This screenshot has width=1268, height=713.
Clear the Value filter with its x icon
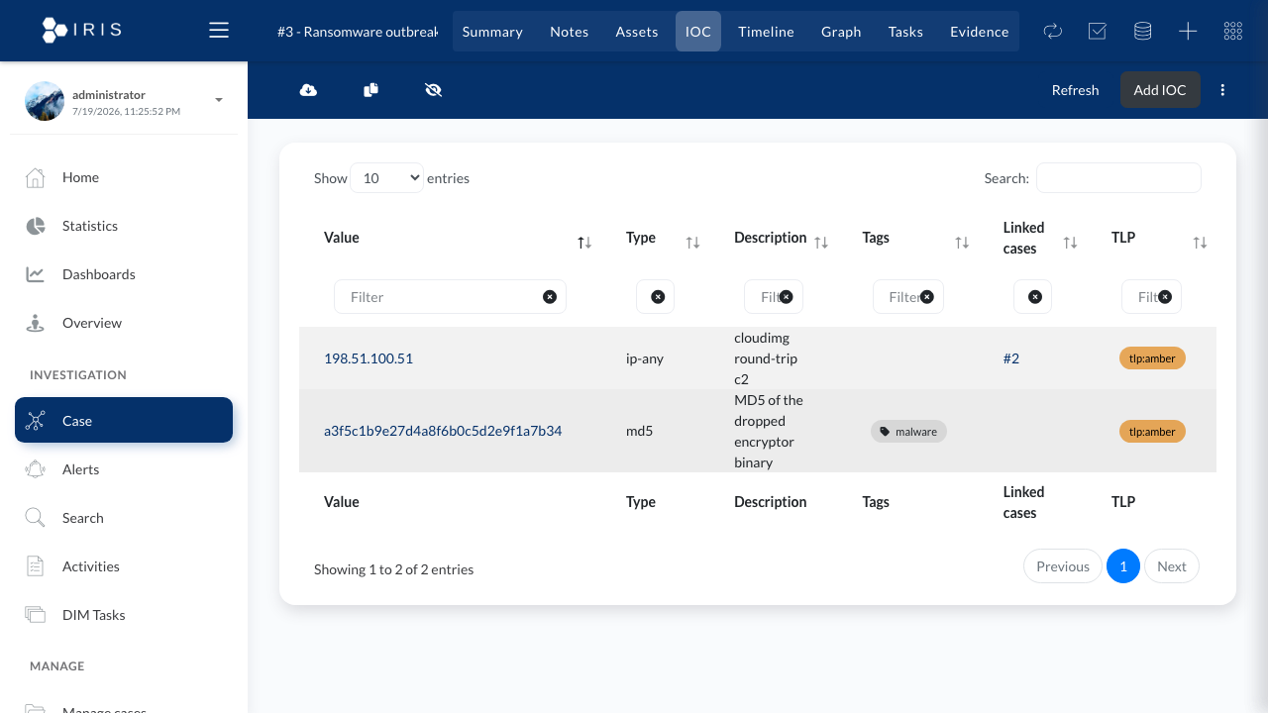550,297
